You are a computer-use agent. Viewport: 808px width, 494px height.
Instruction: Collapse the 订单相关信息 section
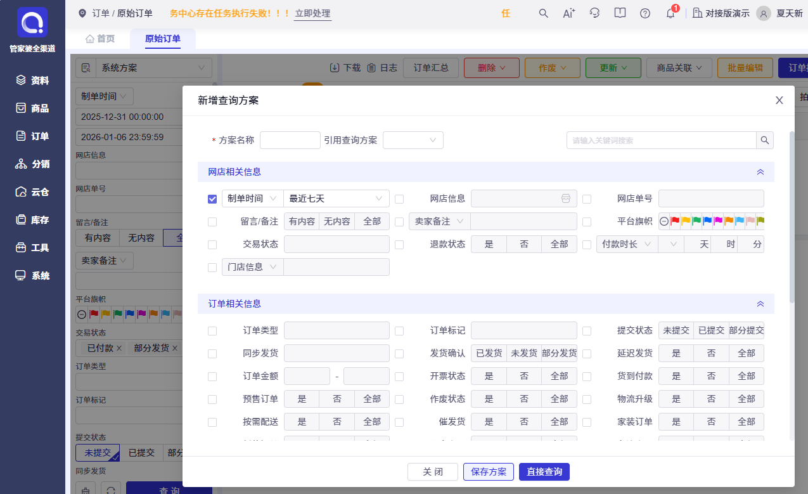(760, 304)
